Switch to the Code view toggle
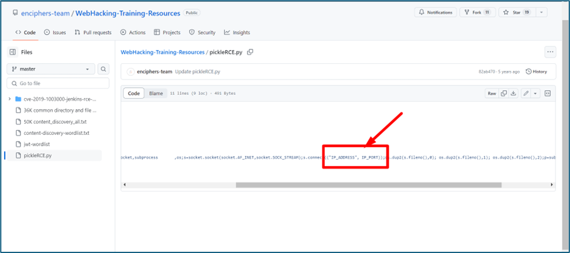This screenshot has width=570, height=253. coord(134,93)
